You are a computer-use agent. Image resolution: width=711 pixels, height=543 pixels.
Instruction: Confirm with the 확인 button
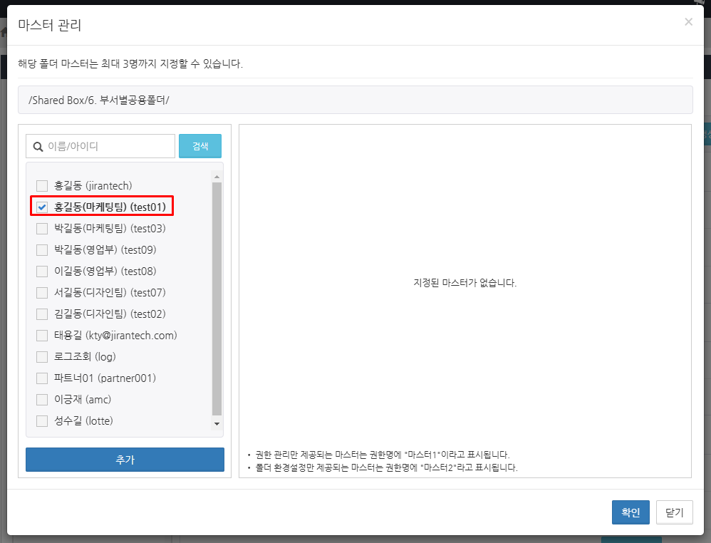pyautogui.click(x=630, y=512)
